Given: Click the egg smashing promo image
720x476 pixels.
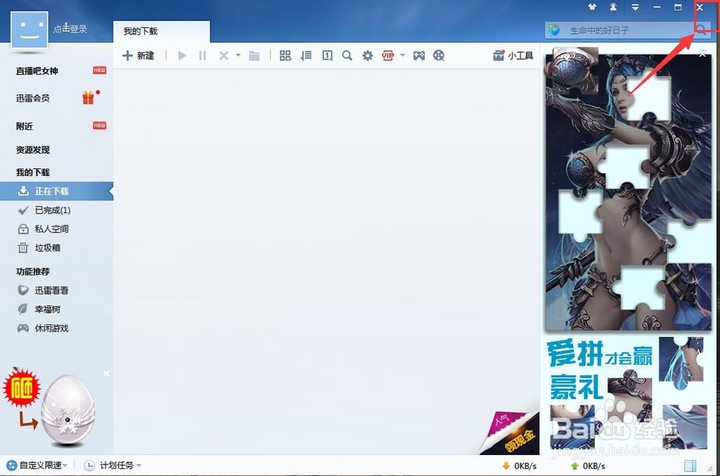Looking at the screenshot, I should 68,411.
